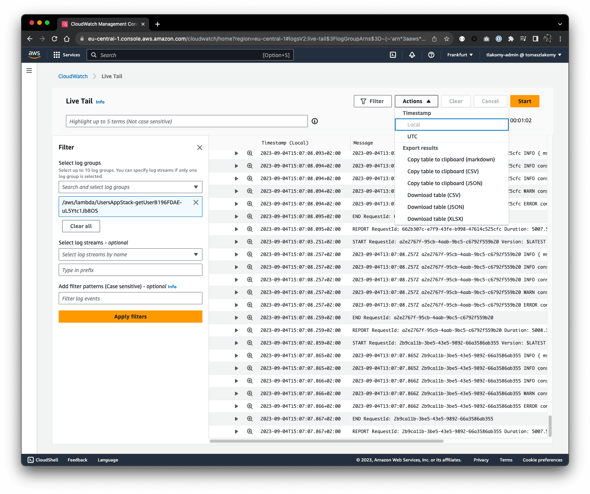Open the notifications bell
The width and height of the screenshot is (590, 494).
coord(412,55)
